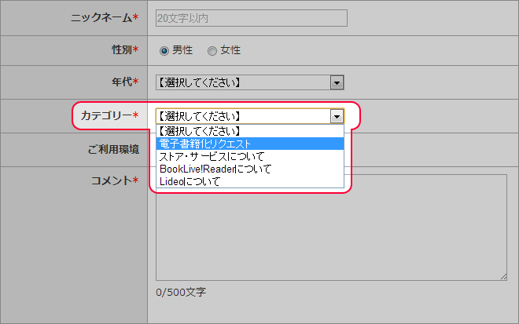Click the ニックネーム text field

tap(251, 18)
